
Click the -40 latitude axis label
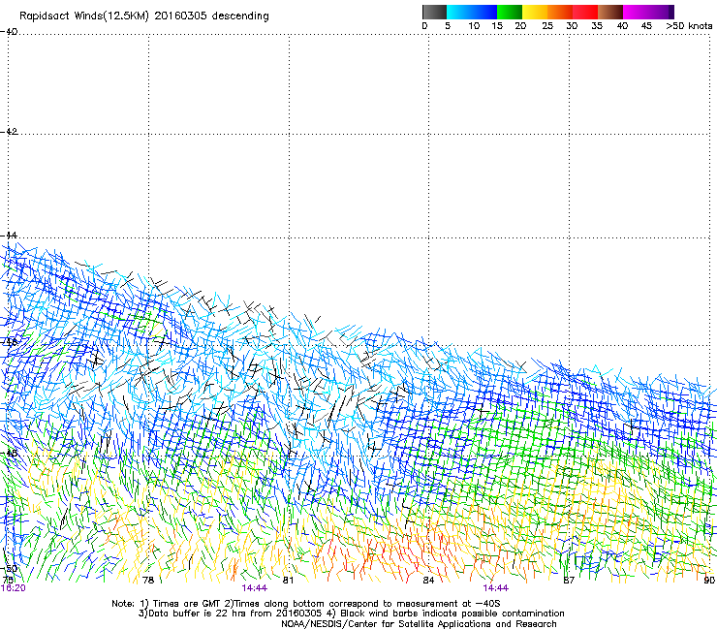click(x=9, y=32)
